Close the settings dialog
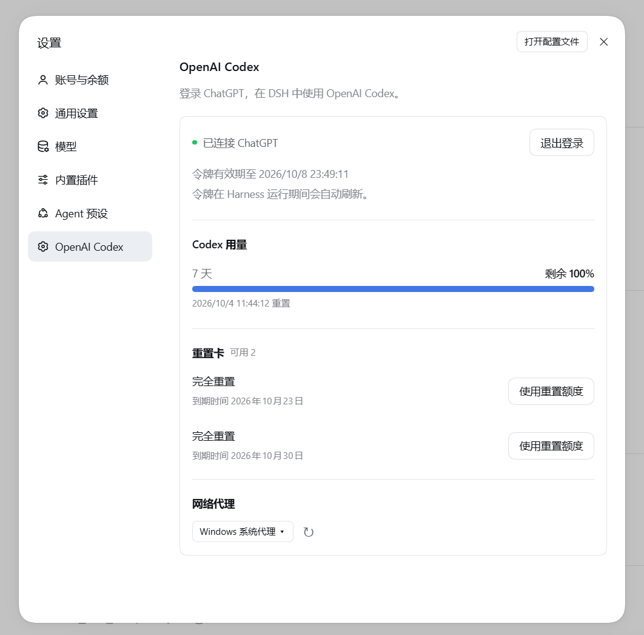The image size is (644, 635). [x=603, y=42]
